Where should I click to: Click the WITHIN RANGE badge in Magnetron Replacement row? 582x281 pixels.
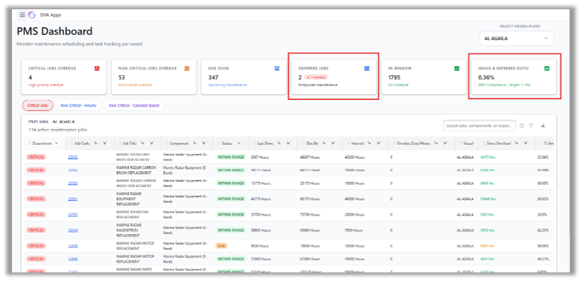(x=231, y=230)
